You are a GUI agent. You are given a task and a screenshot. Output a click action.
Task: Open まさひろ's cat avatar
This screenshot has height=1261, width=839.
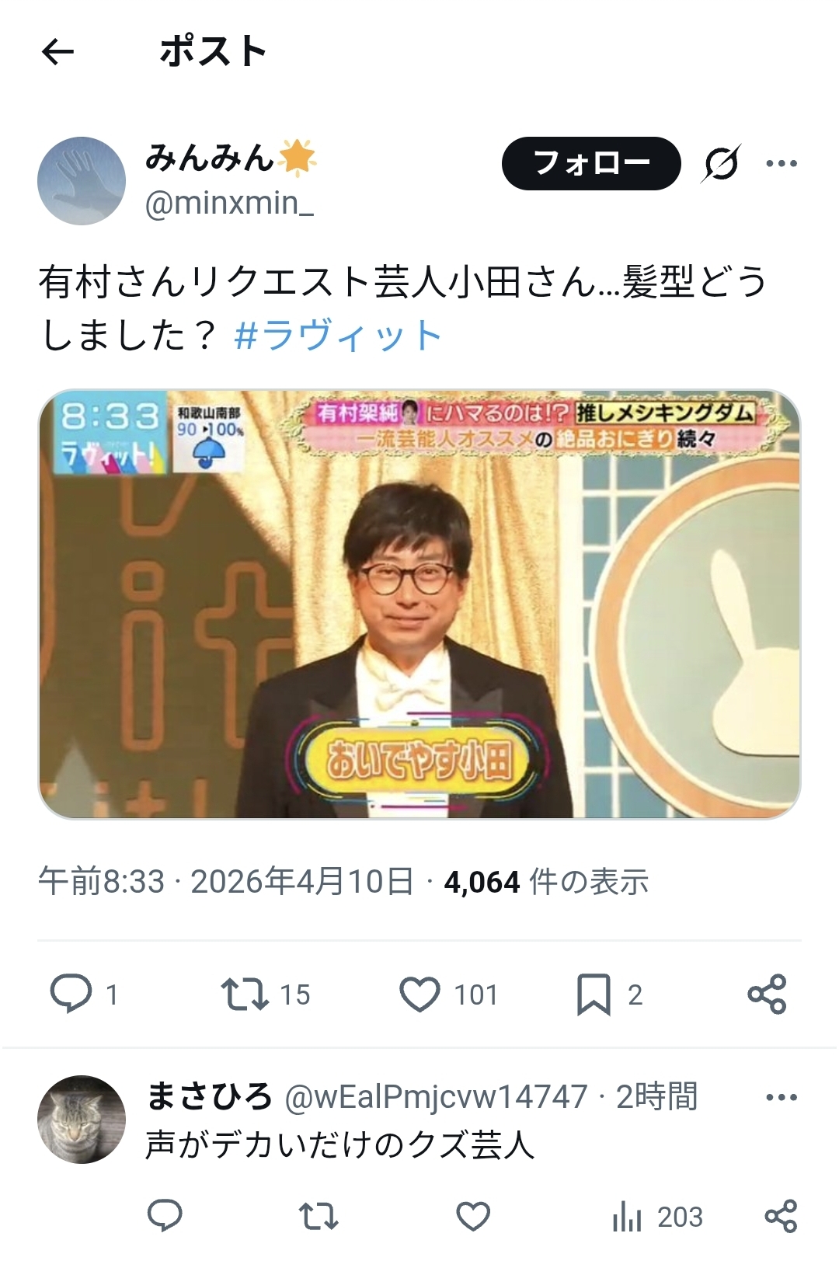(82, 1119)
